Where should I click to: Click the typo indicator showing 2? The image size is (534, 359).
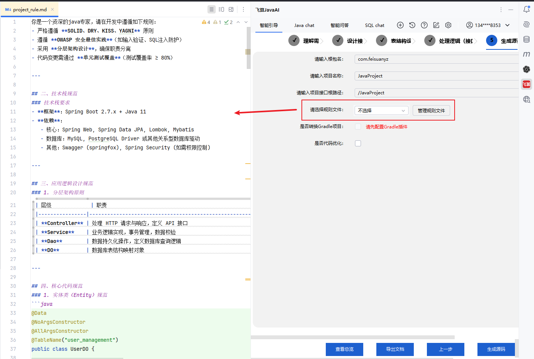tap(228, 22)
